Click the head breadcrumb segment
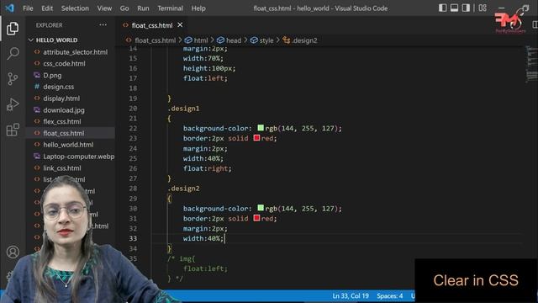 coord(234,40)
